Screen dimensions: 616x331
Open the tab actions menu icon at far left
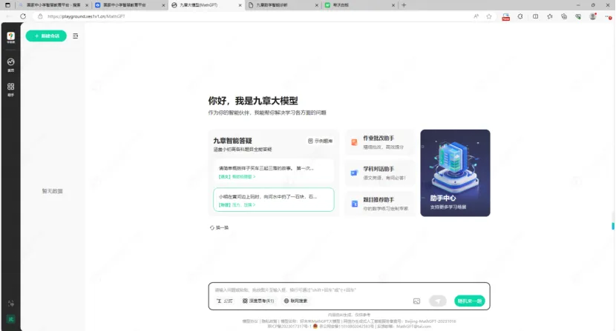pos(7,5)
